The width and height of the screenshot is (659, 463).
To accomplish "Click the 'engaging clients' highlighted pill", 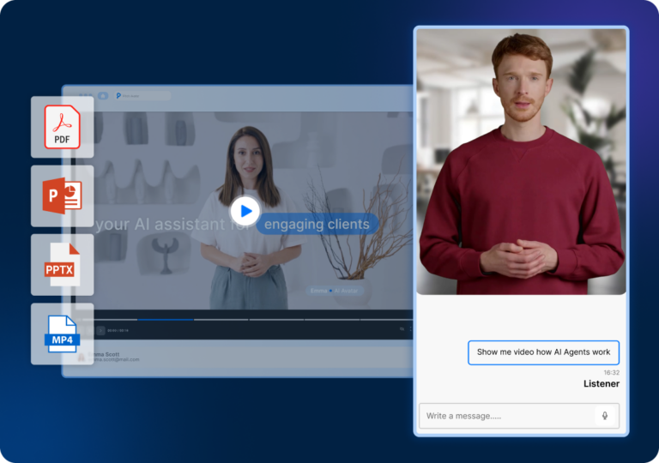I will pyautogui.click(x=317, y=225).
